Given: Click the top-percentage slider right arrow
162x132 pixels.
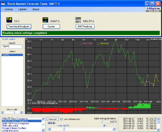Looking at the screenshot, I should pyautogui.click(x=114, y=129).
